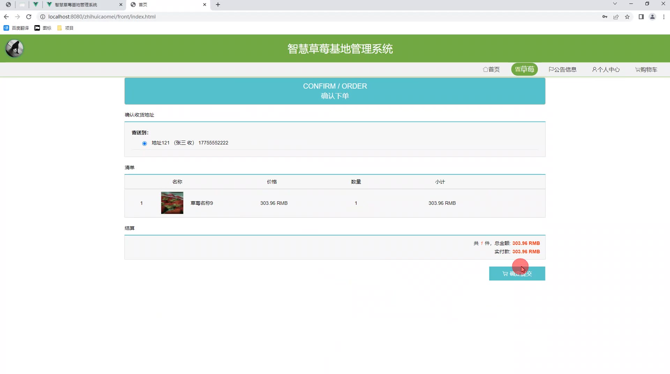Switch to the 智慧草莓基地管理系统 tab
The width and height of the screenshot is (670, 374).
click(84, 5)
